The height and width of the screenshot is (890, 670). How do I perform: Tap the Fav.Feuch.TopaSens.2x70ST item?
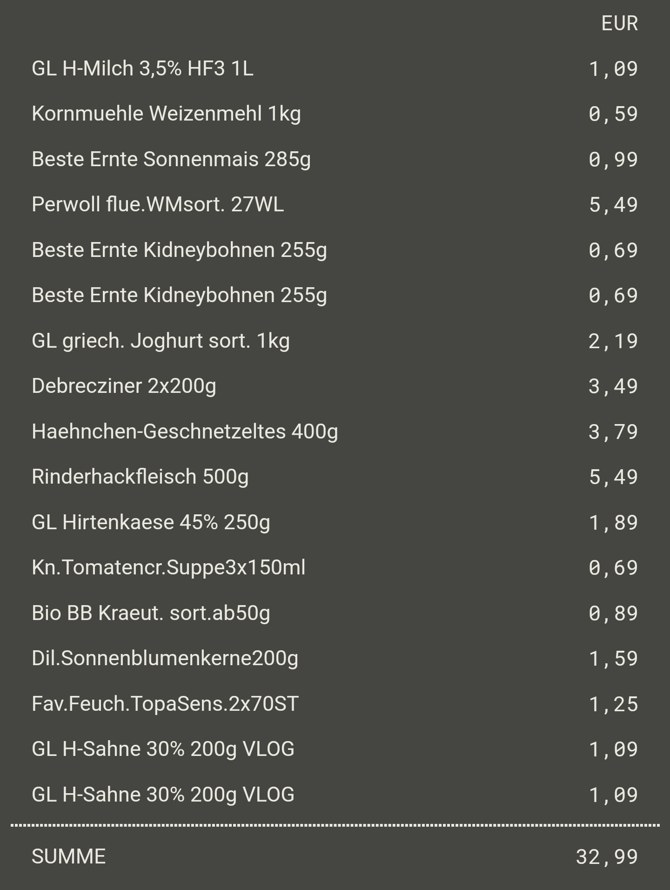[165, 704]
